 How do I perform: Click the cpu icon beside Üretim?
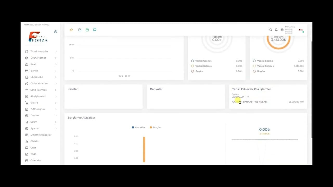(x=27, y=116)
